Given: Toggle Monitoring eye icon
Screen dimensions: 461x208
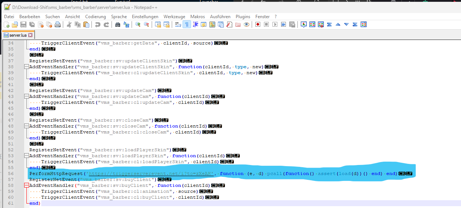Looking at the screenshot, I should pyautogui.click(x=246, y=24).
